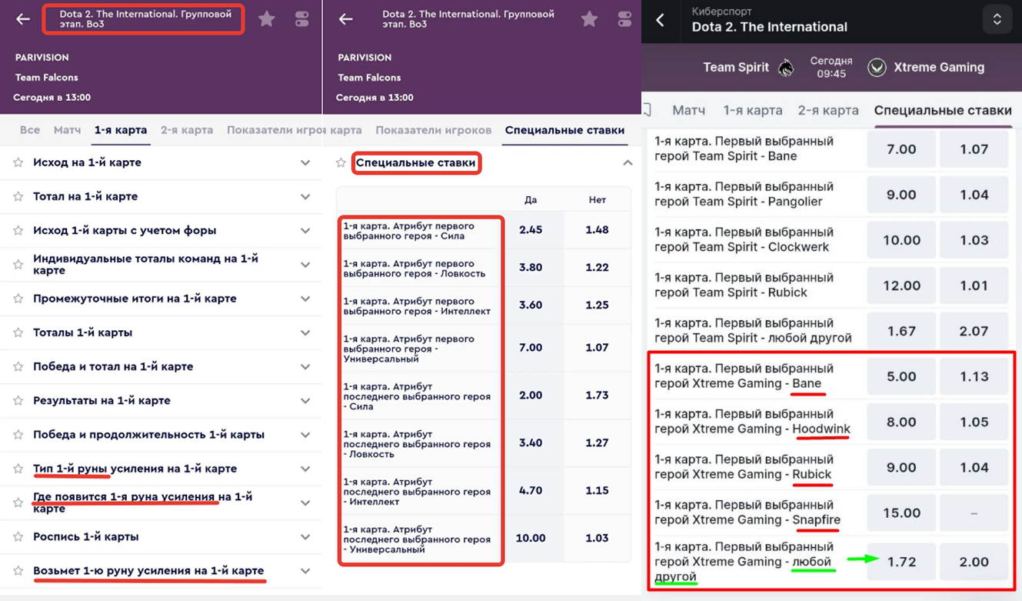Select 'Специальные ставки' tab on the Team Spirit screen
Viewport: 1022px width, 601px height.
coord(943,110)
